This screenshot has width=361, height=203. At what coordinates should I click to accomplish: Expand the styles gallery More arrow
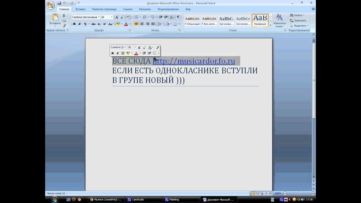pos(270,25)
